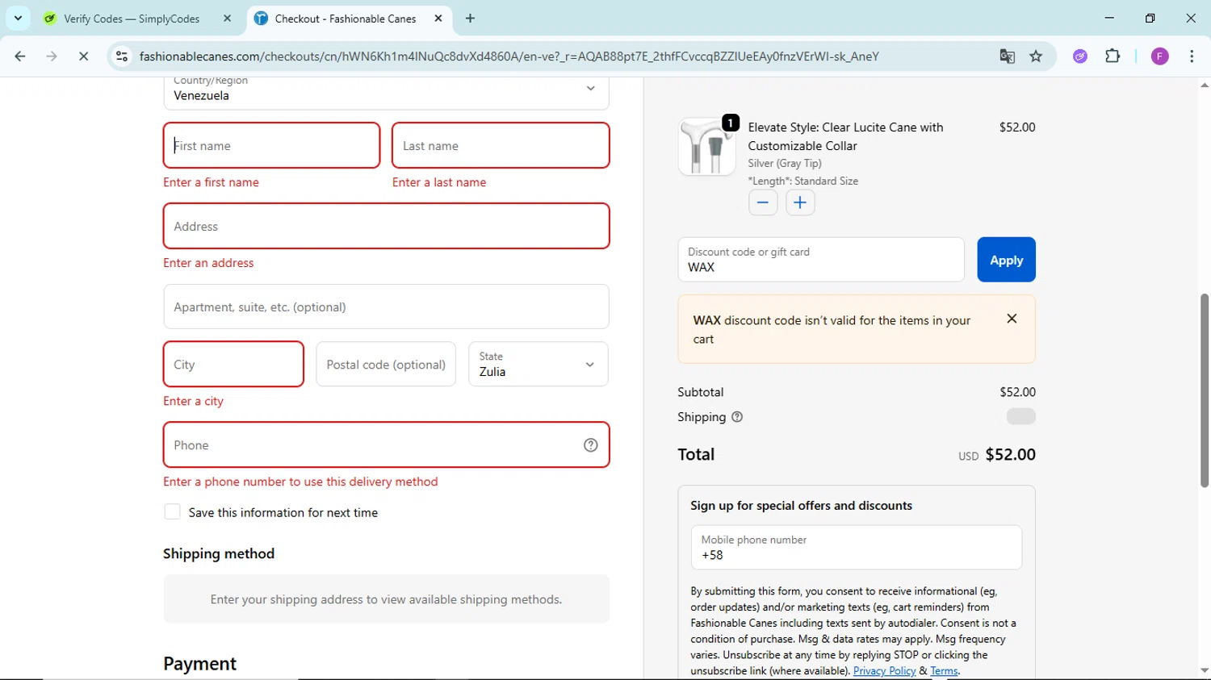The image size is (1211, 680).
Task: Click the Subtotal label
Action: 701,392
